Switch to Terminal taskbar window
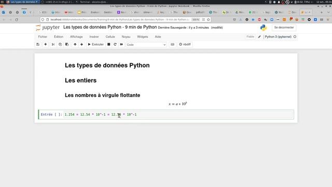The width and height of the screenshot is (332, 187). (x=92, y=2)
